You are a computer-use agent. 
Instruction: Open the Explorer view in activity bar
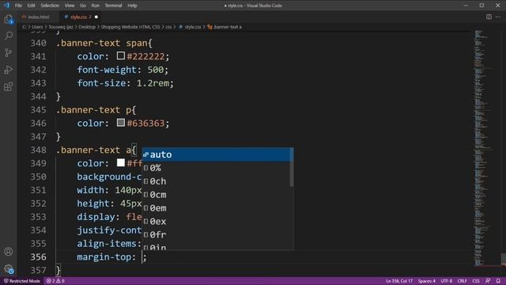coord(9,19)
